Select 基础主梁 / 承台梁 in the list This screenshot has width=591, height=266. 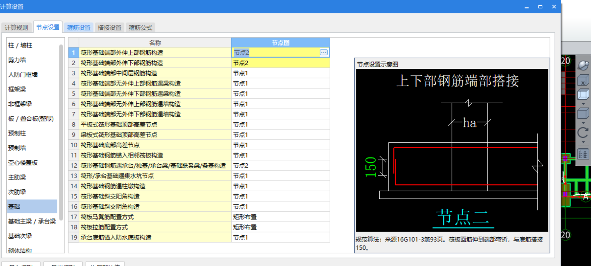[32, 221]
